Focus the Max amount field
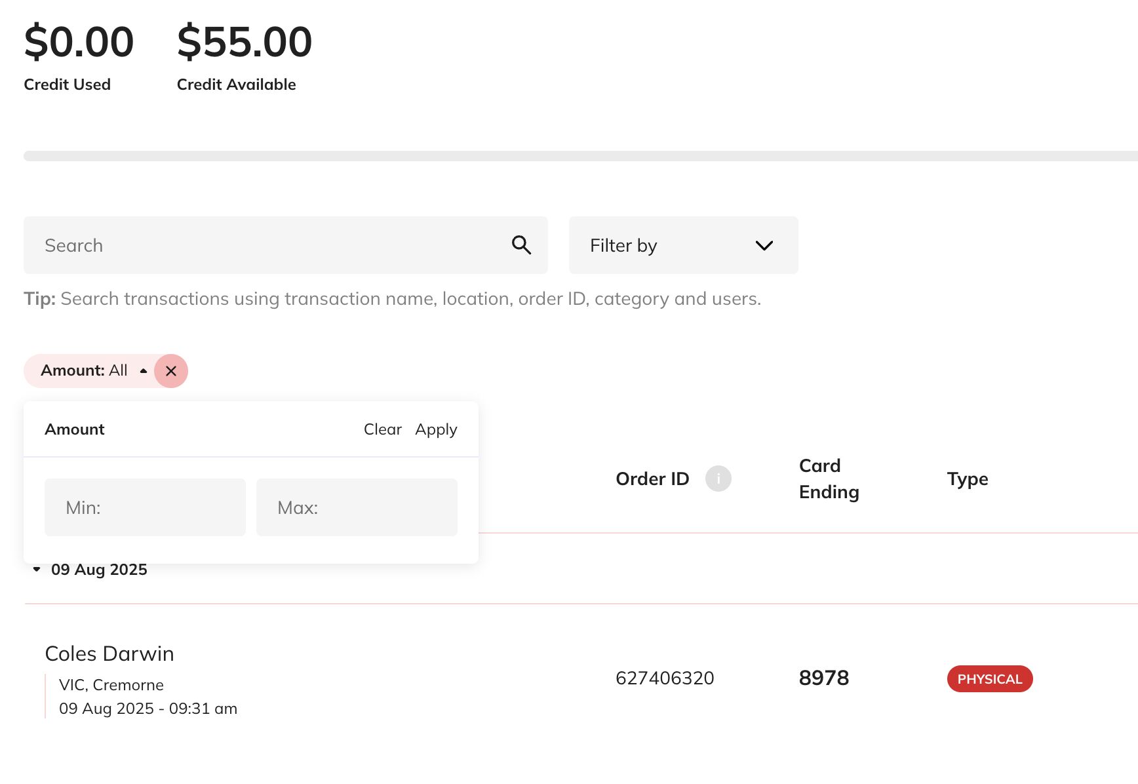This screenshot has width=1138, height=784. coord(357,507)
